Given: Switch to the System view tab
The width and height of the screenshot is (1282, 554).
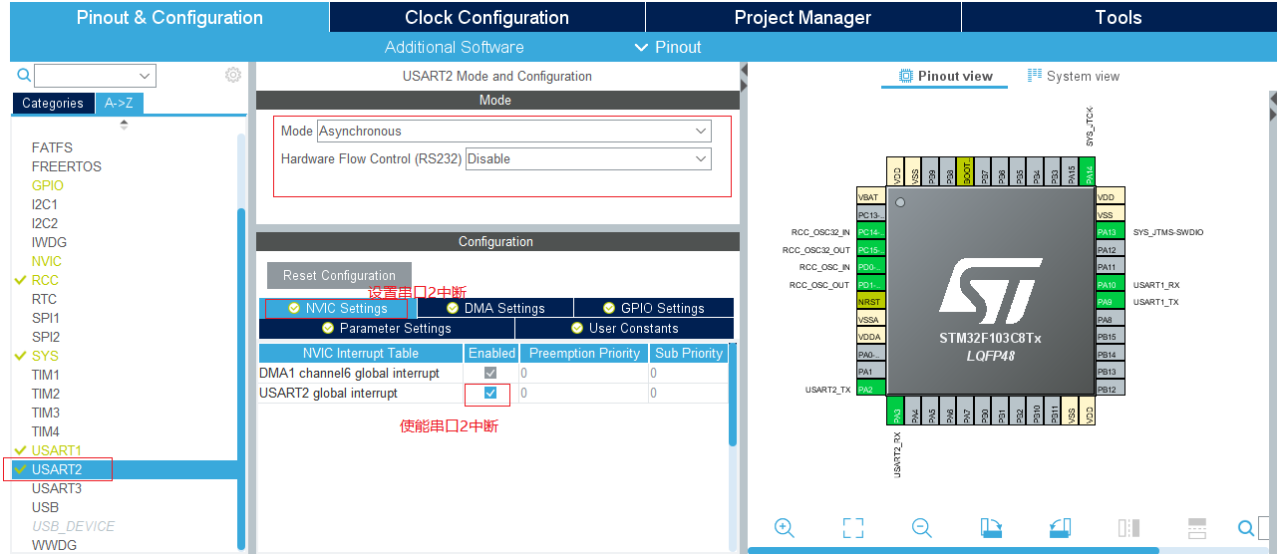Looking at the screenshot, I should tap(1074, 76).
